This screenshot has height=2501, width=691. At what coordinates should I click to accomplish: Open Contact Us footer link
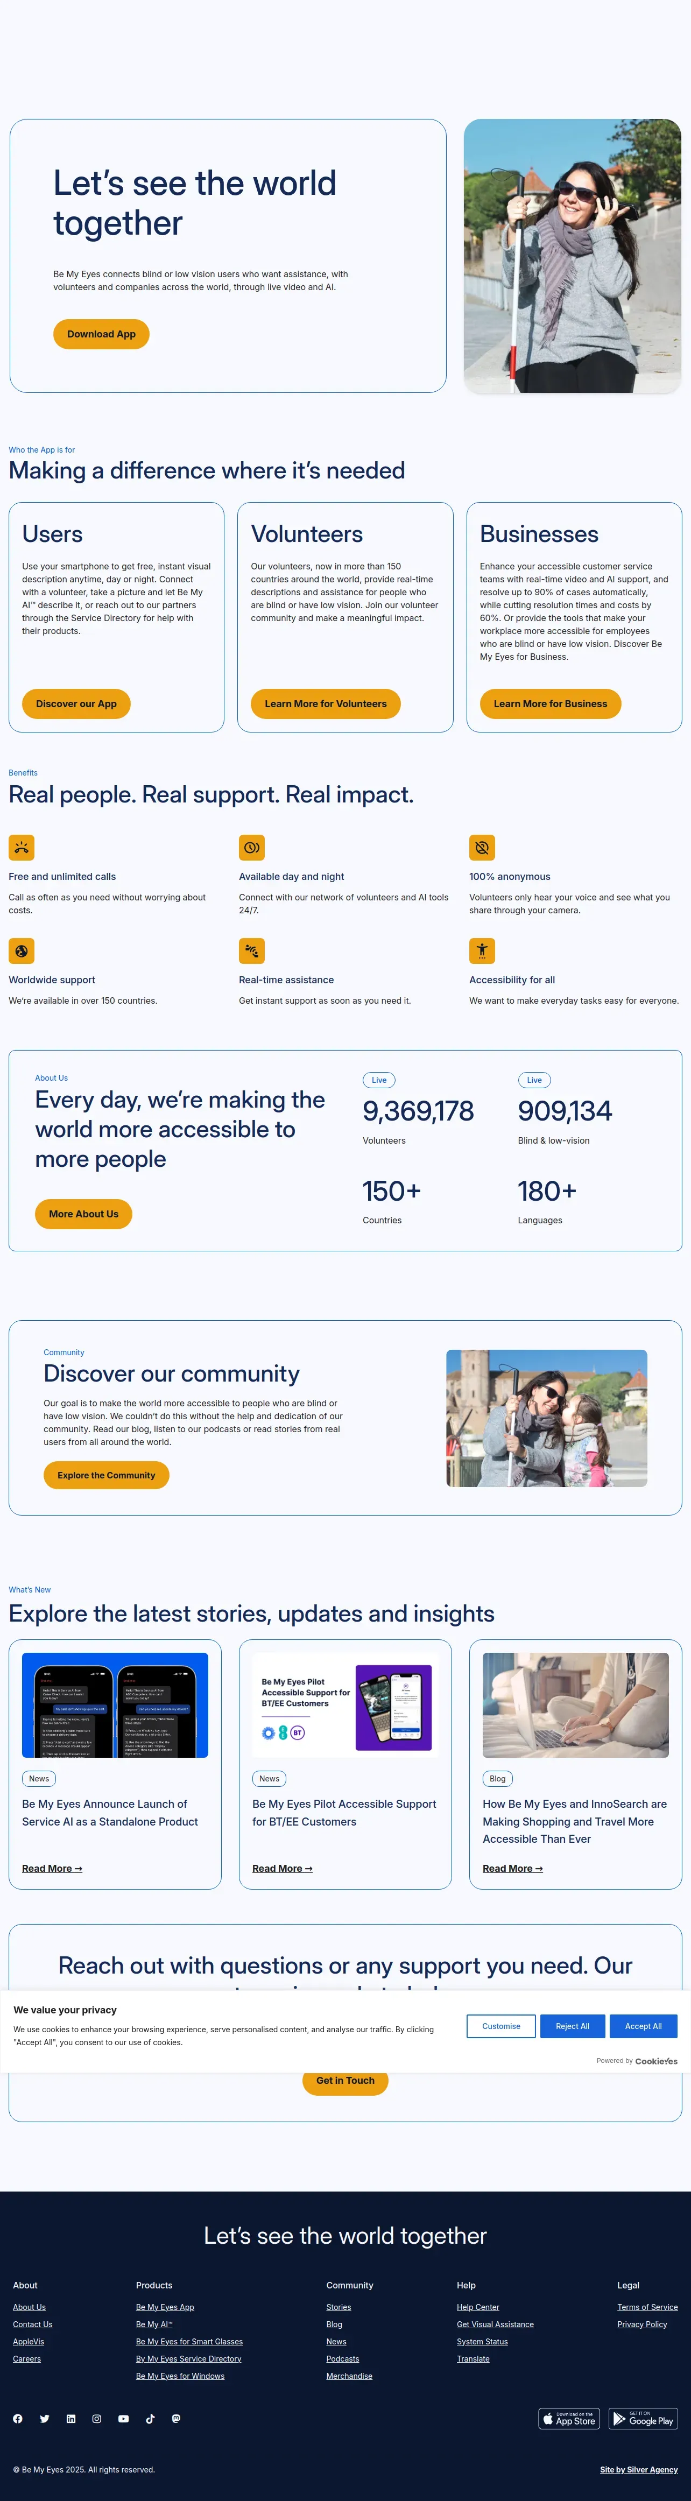32,2324
